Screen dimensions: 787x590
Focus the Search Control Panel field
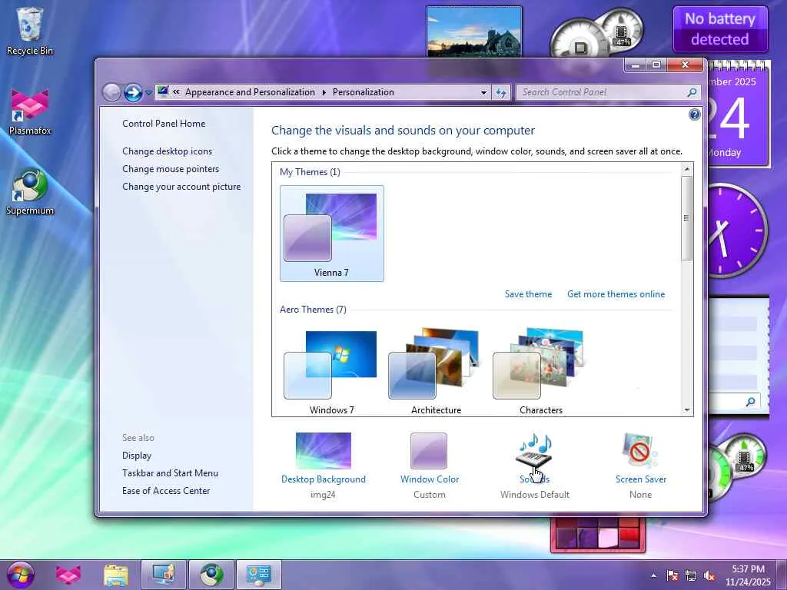click(x=601, y=92)
